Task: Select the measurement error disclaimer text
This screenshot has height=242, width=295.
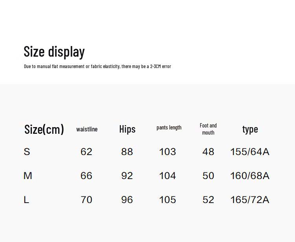Action: tap(98, 66)
